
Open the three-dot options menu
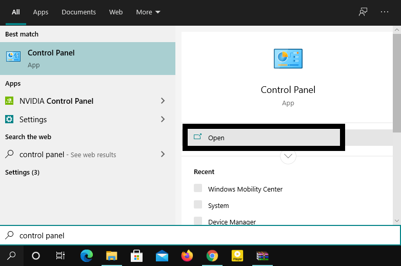pos(385,12)
